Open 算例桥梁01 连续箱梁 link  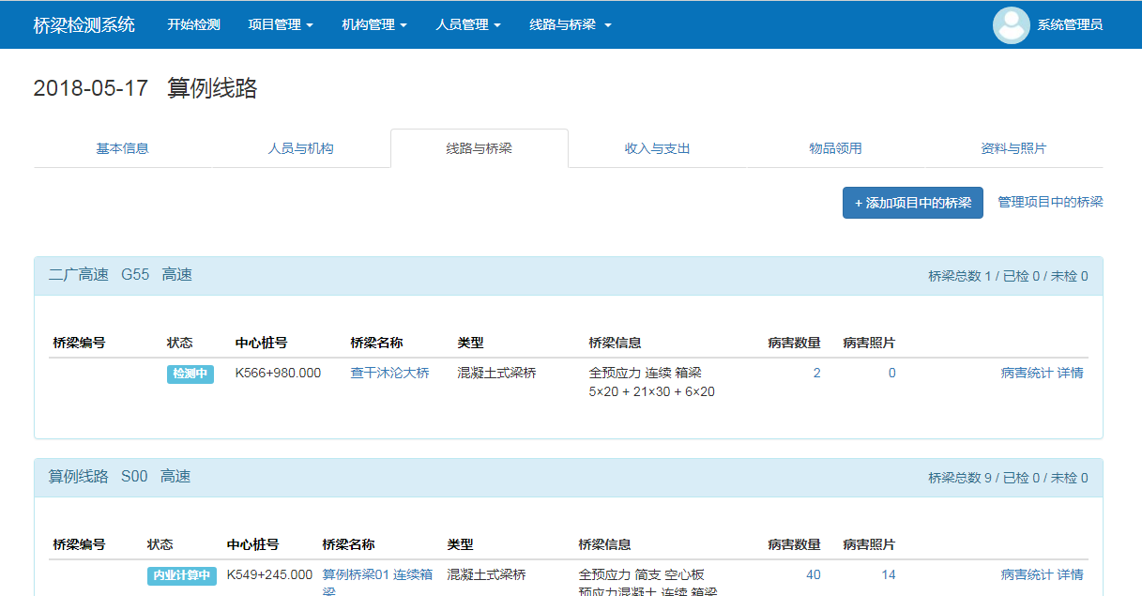377,575
